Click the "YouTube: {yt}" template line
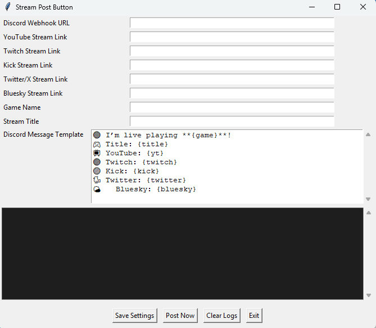376x328 pixels. coord(134,153)
